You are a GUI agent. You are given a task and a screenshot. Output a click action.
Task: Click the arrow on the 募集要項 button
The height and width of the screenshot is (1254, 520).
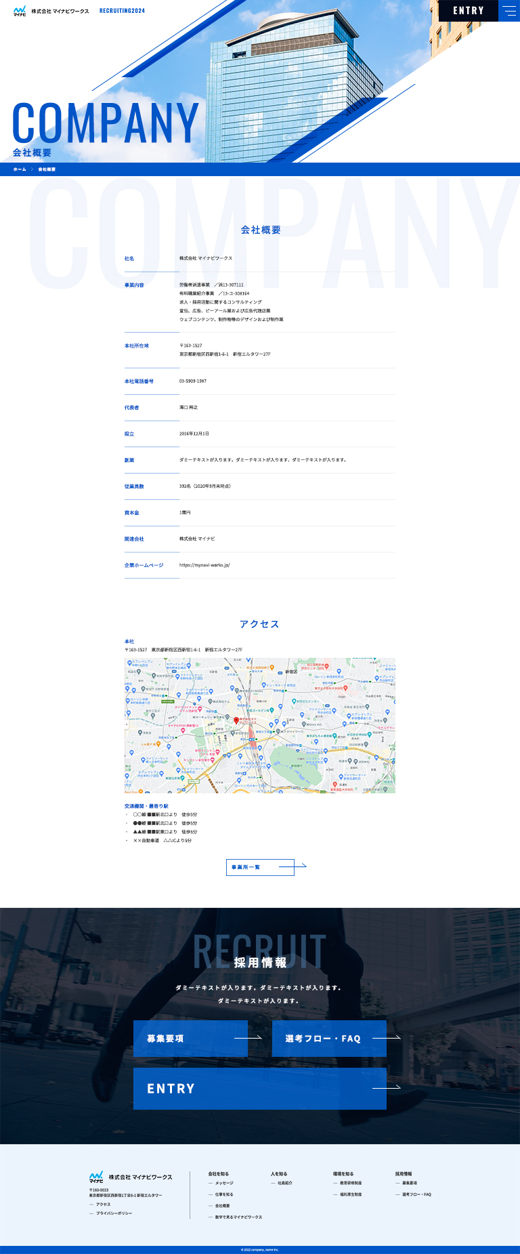[x=248, y=1037]
